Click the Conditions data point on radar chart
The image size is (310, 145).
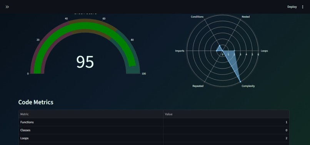[x=220, y=45]
